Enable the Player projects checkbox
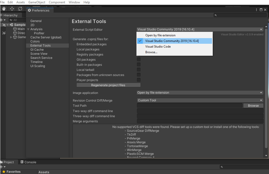The height and width of the screenshot is (174, 269). tap(139, 80)
